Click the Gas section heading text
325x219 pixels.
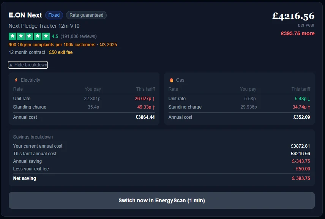click(x=180, y=80)
